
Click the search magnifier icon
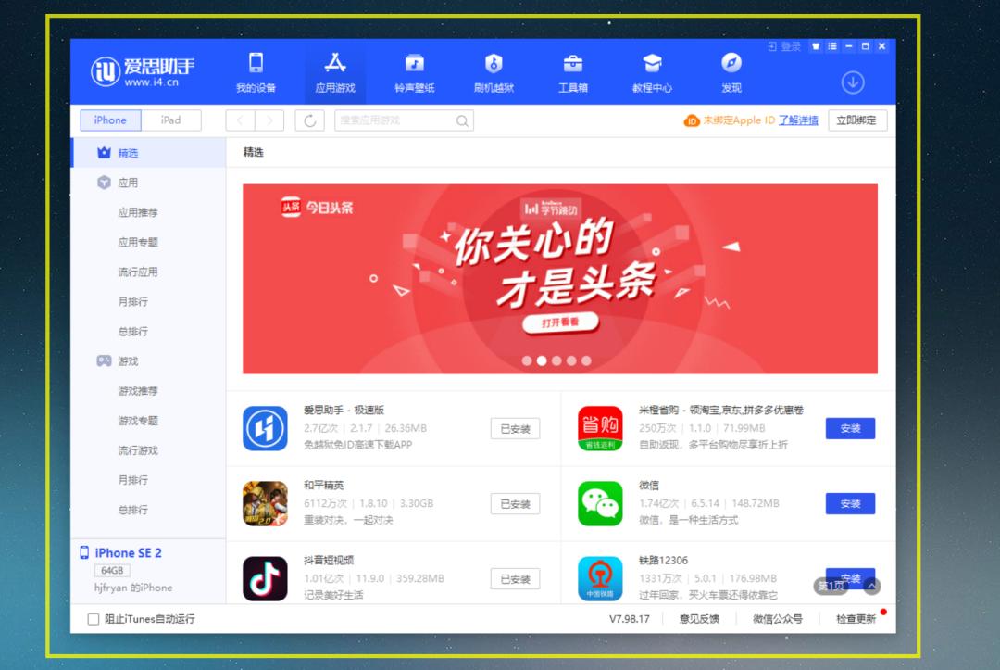tap(462, 120)
